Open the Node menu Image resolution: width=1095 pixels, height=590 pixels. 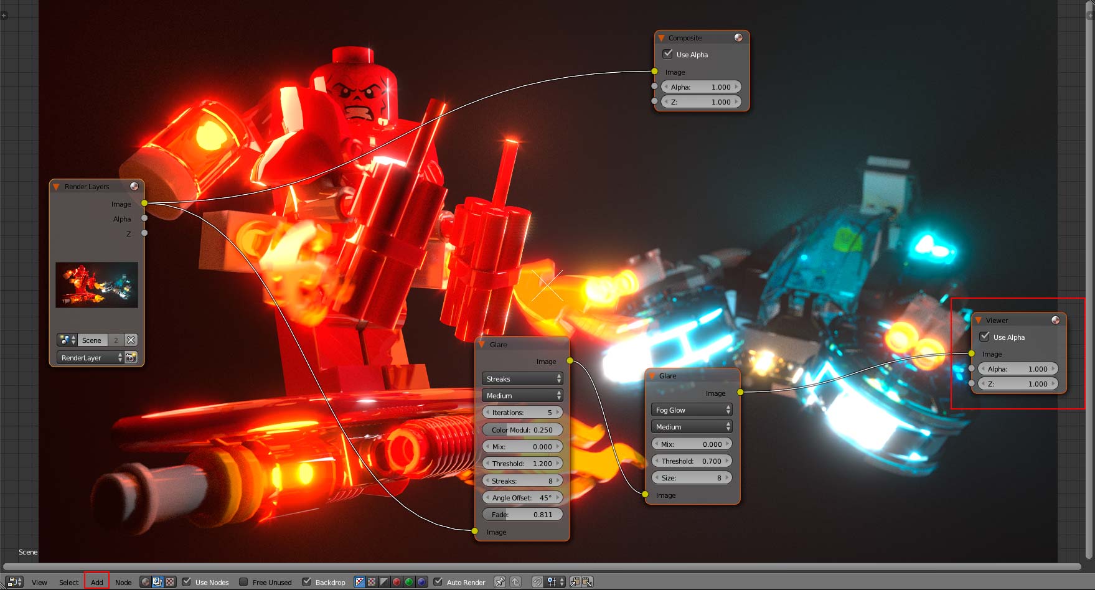(x=123, y=583)
